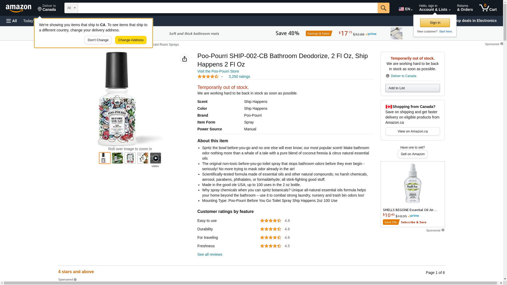The image size is (507, 285).
Task: Click the share icon beside product image
Action: click(x=185, y=59)
